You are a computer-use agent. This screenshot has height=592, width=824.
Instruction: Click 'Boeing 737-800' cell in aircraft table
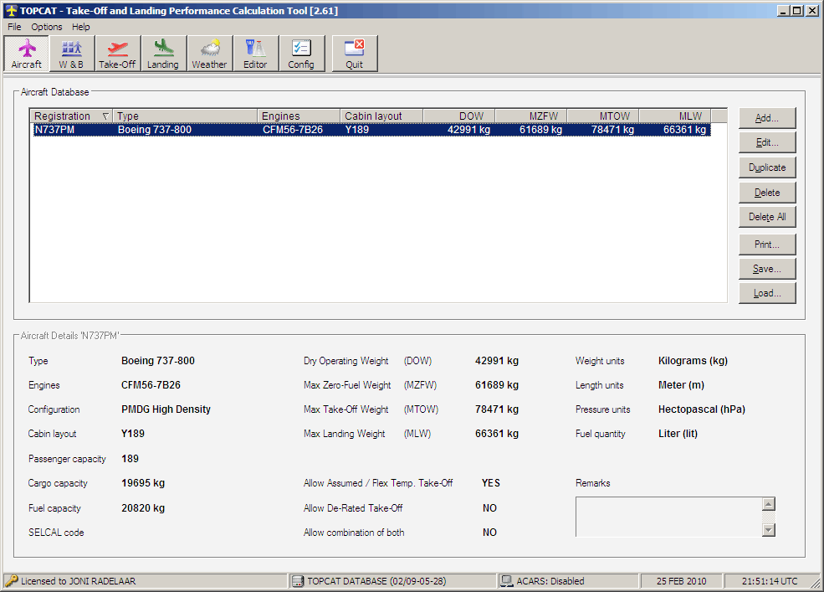(155, 130)
